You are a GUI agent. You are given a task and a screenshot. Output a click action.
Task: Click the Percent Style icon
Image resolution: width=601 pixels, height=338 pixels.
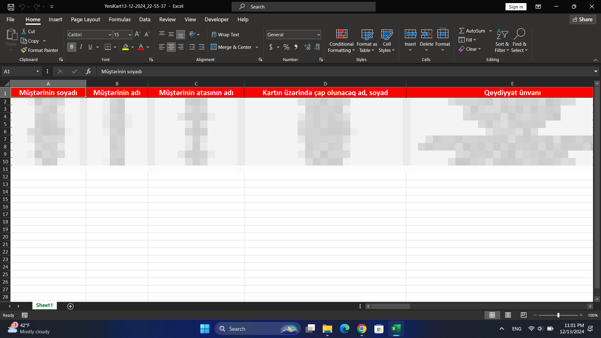tap(286, 47)
